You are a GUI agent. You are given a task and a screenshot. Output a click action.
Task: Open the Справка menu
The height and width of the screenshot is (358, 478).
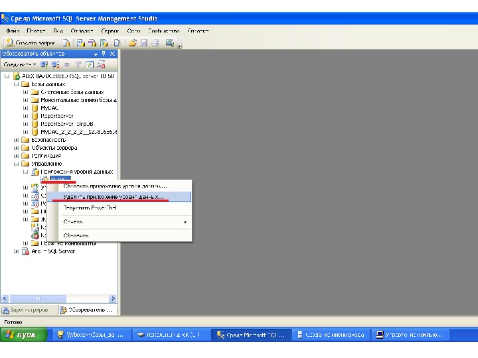(198, 30)
